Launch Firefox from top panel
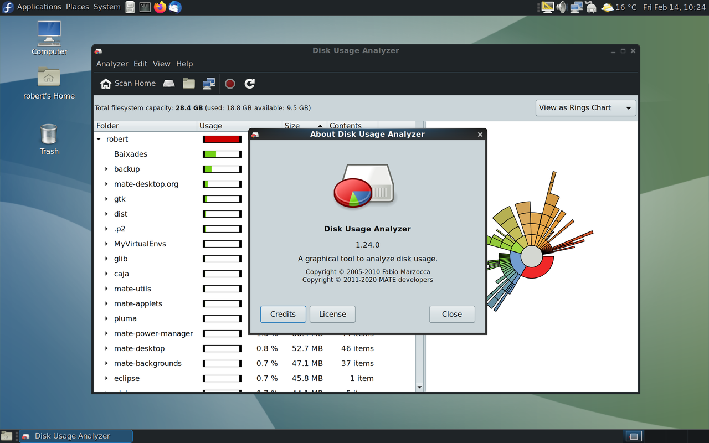709x443 pixels. pyautogui.click(x=160, y=7)
